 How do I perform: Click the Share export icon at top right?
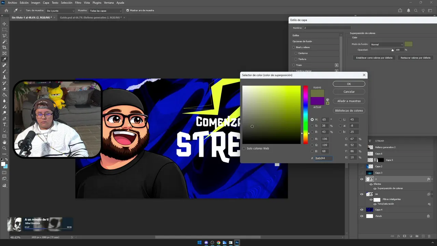click(x=400, y=11)
